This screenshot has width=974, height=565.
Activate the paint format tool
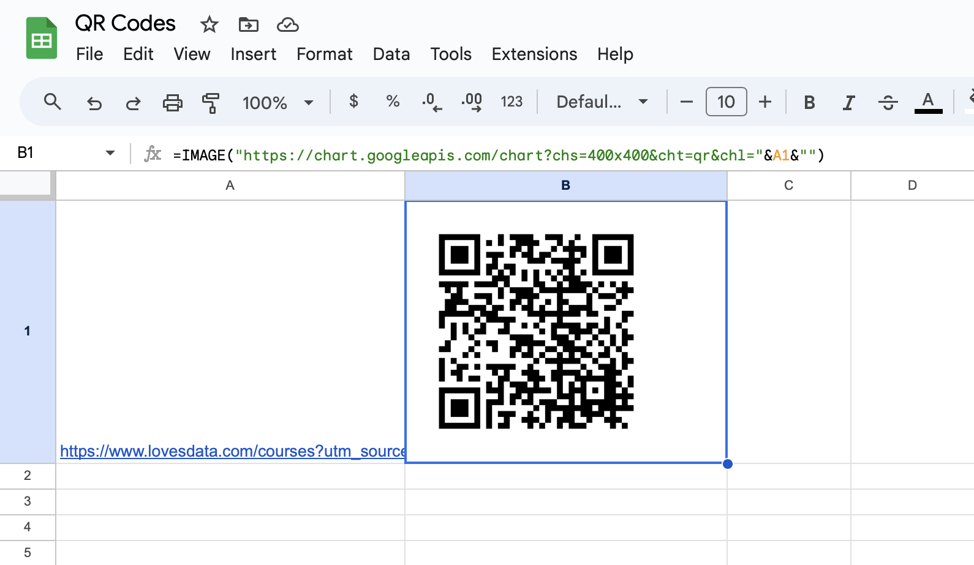pos(211,102)
